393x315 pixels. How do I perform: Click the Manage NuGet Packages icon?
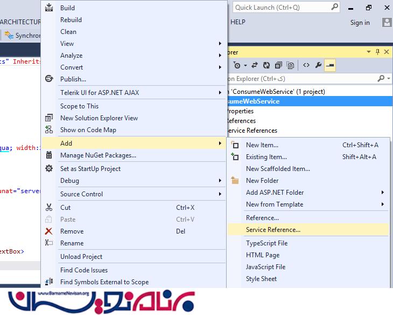click(x=49, y=155)
